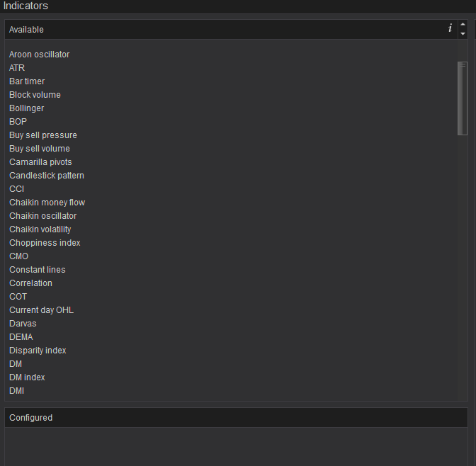The width and height of the screenshot is (476, 466).
Task: Select the Aroon oscillator indicator
Action: pyautogui.click(x=39, y=55)
